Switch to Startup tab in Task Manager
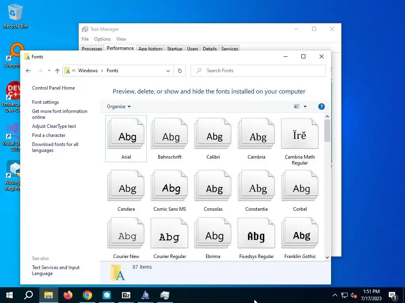This screenshot has height=303, width=405. (174, 49)
